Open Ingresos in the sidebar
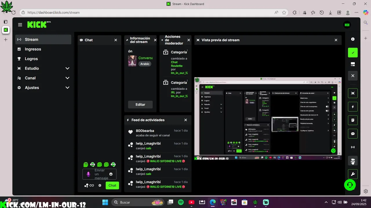 click(x=43, y=49)
